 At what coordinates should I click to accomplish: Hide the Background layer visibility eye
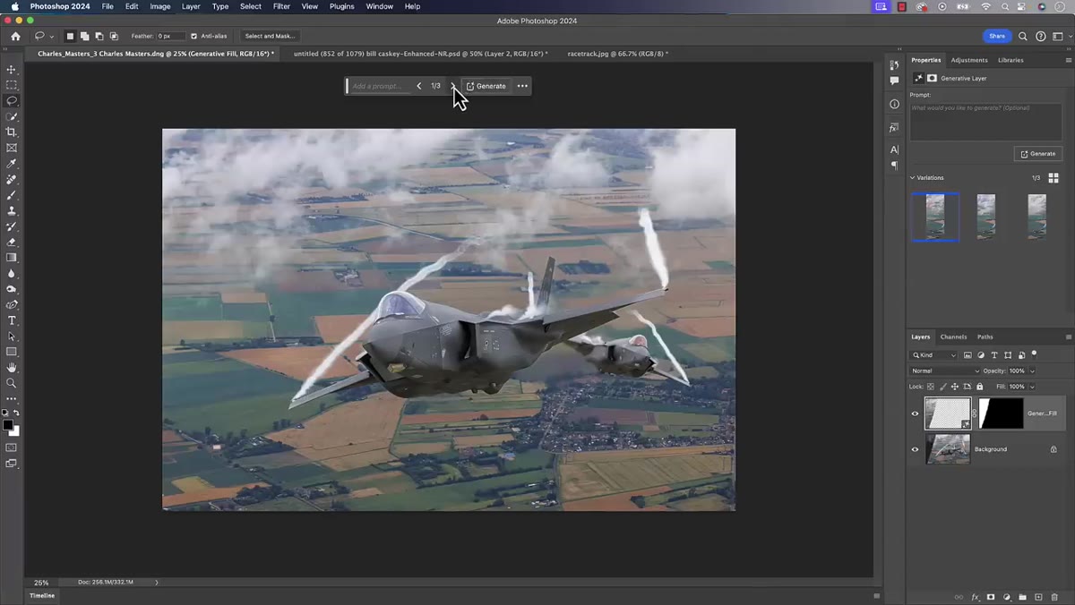915,449
